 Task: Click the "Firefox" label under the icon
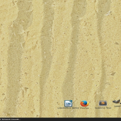coord(84,108)
